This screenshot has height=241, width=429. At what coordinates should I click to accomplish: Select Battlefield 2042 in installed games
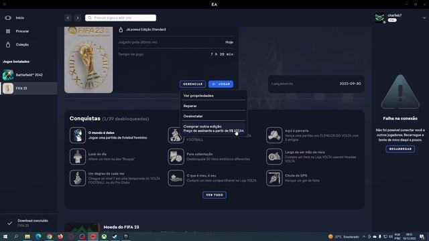(28, 75)
